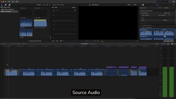Go forward in timeline history arrow

pos(104,44)
